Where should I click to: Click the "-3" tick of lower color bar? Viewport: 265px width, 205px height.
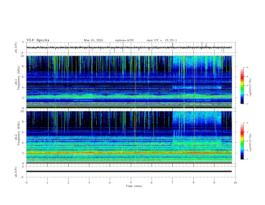247,123
